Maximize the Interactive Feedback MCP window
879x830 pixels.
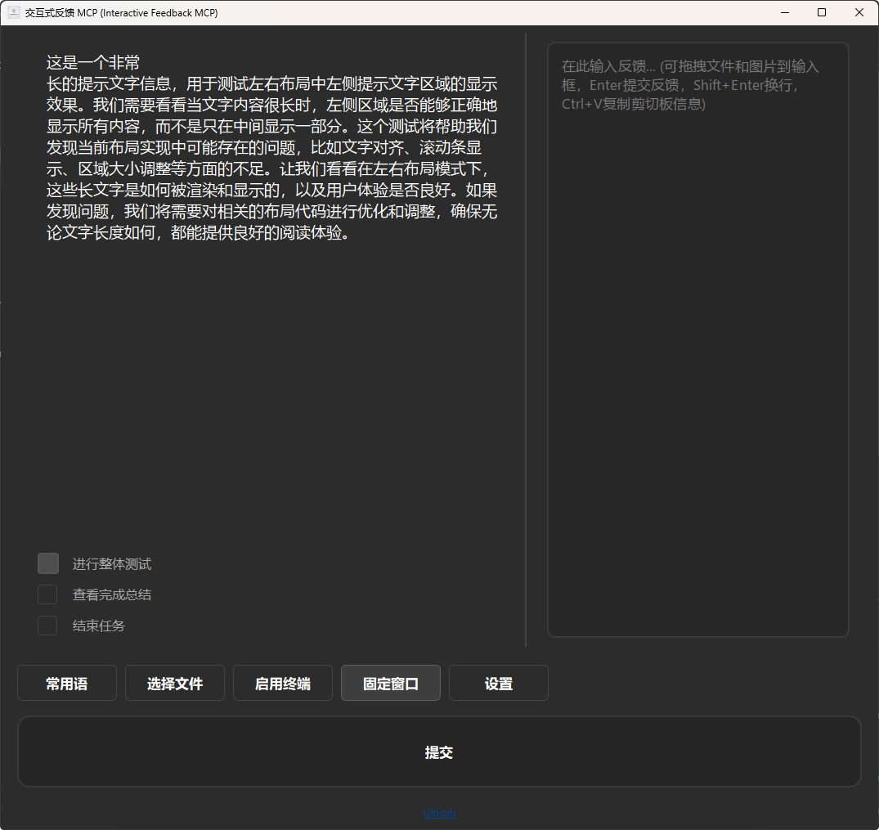822,12
